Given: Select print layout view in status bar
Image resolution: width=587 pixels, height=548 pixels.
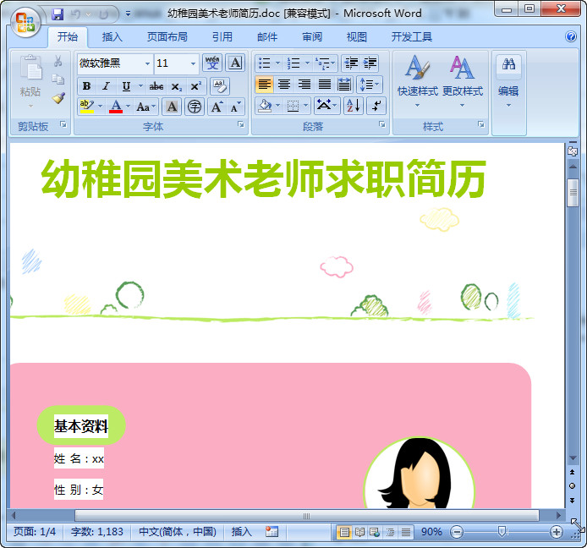Looking at the screenshot, I should [x=344, y=532].
